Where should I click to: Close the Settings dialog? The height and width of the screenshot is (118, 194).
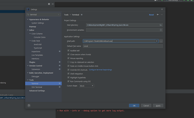tap(162, 9)
